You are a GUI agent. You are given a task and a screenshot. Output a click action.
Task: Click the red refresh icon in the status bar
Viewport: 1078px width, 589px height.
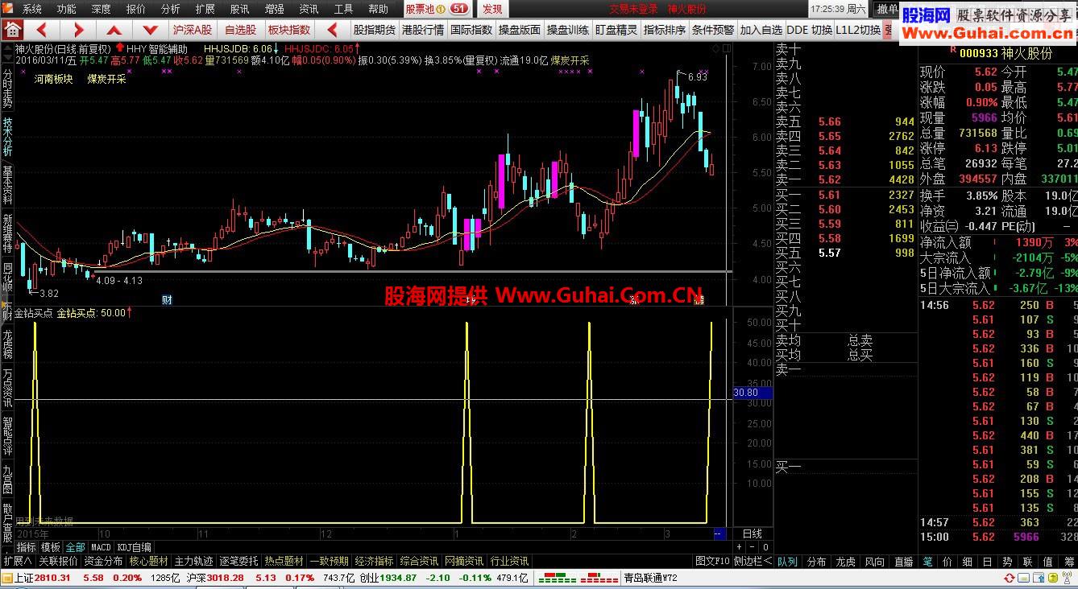pos(1009,578)
